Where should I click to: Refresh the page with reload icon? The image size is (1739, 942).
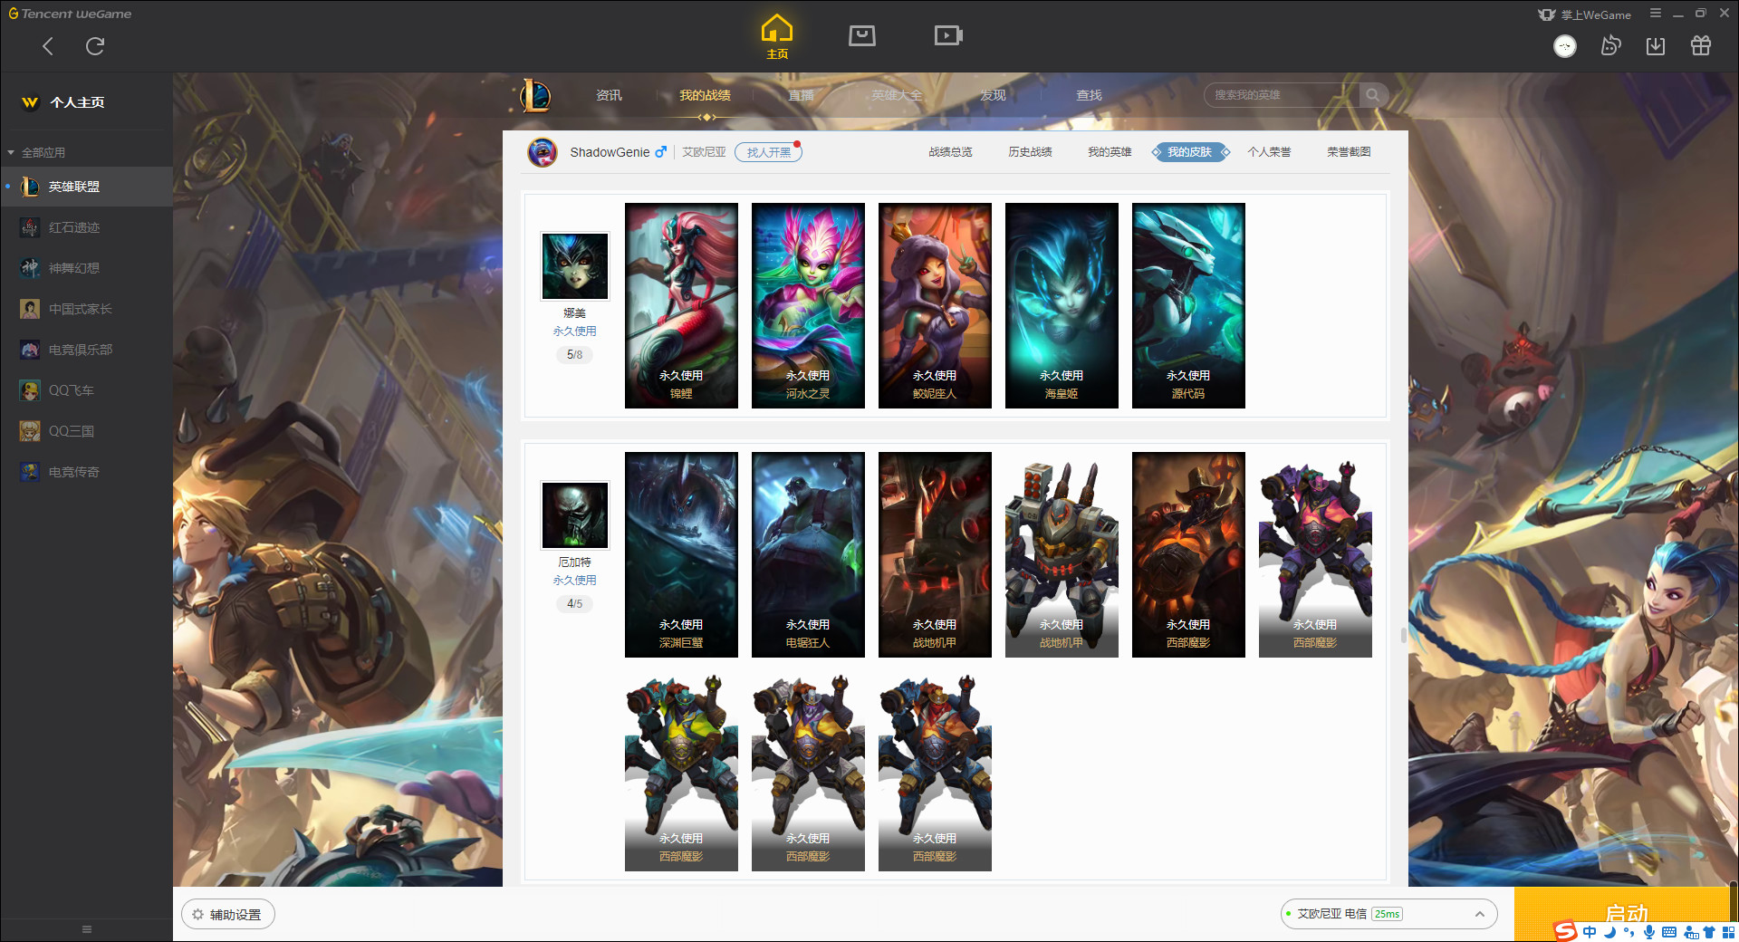click(95, 46)
